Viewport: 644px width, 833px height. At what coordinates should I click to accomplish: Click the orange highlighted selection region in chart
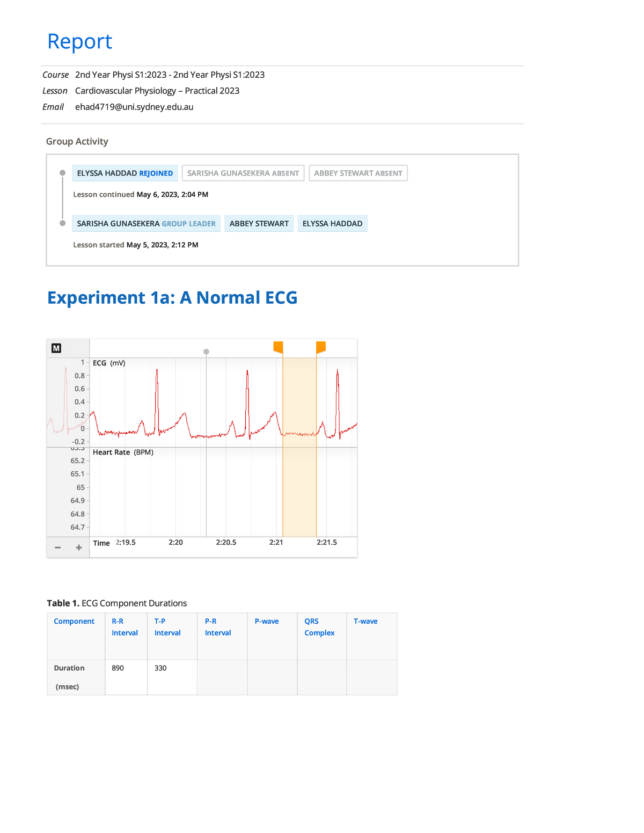(x=299, y=447)
